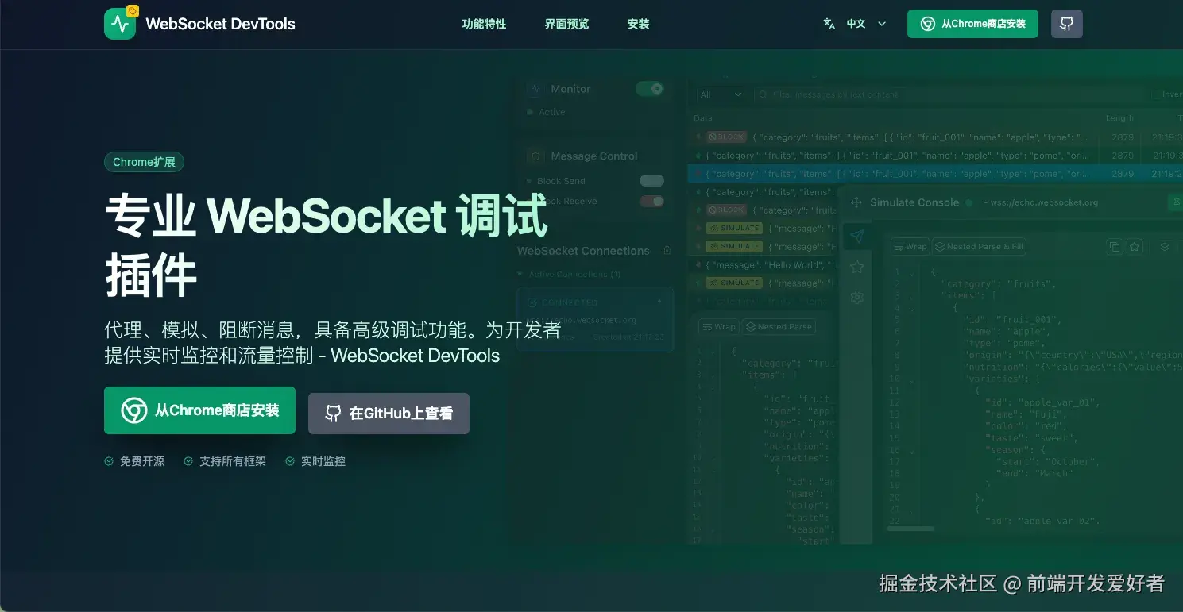Open the All message filter dropdown
Viewport: 1183px width, 612px height.
coord(721,94)
